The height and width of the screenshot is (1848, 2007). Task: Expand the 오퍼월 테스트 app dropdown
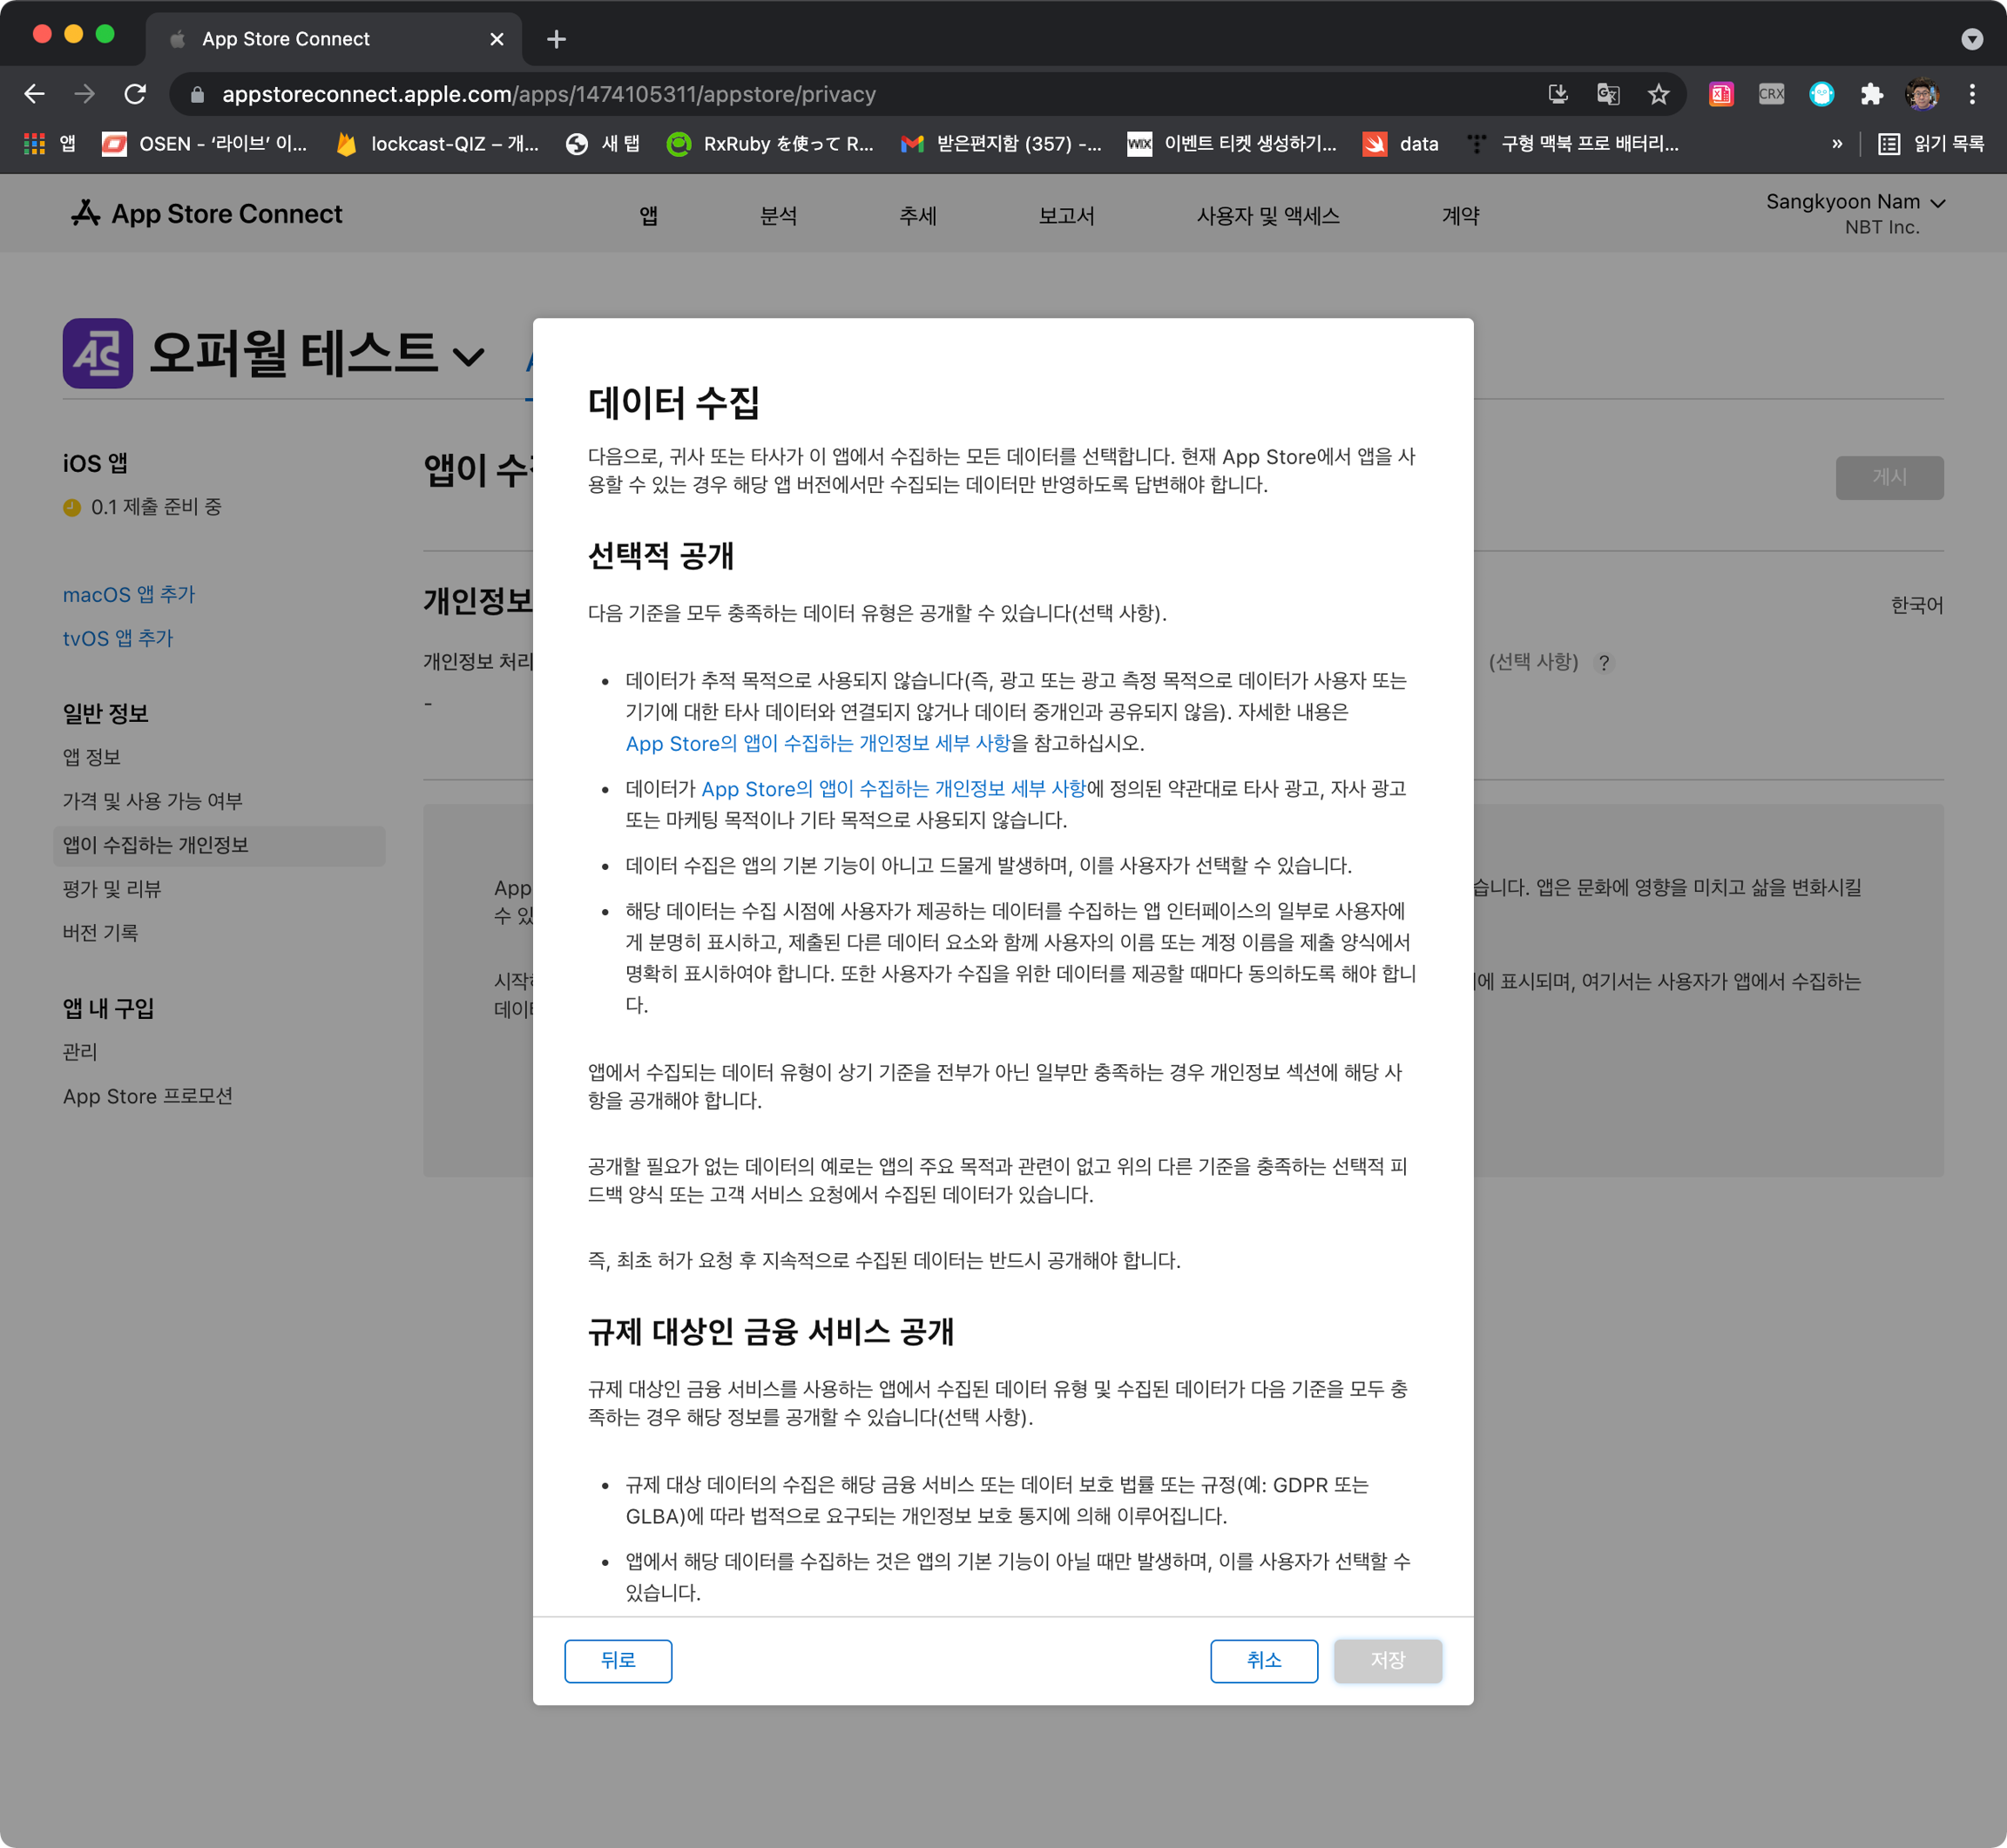tap(469, 356)
